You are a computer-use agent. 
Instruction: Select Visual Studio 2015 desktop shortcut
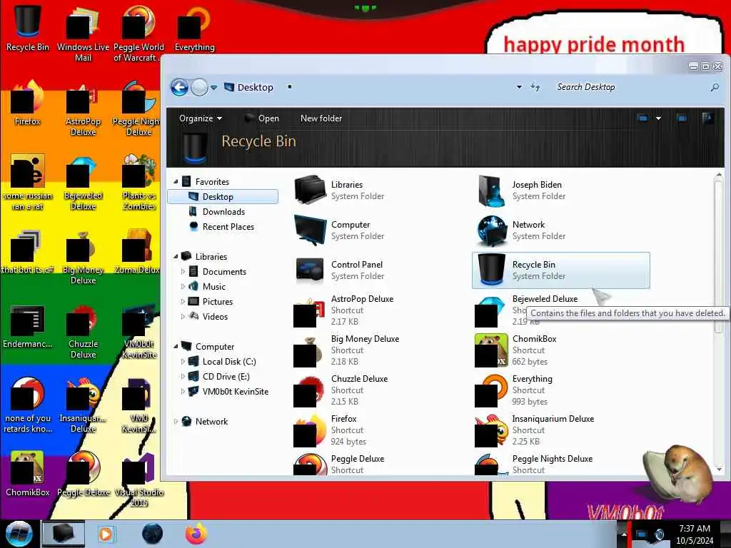point(139,480)
